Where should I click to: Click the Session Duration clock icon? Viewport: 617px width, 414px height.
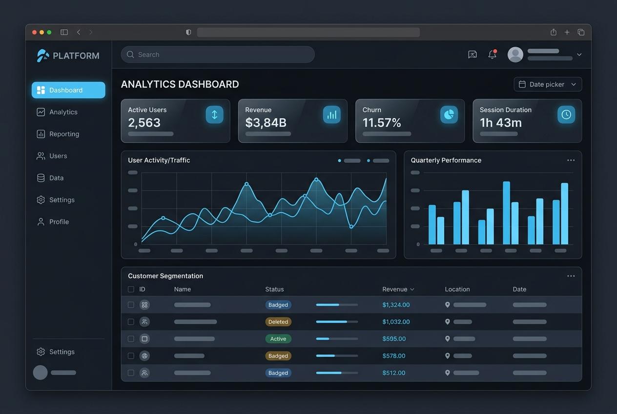point(566,115)
